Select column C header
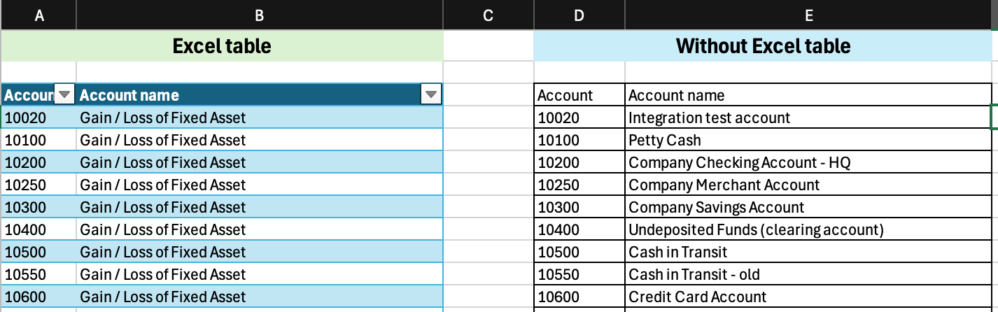The image size is (998, 312). [489, 15]
